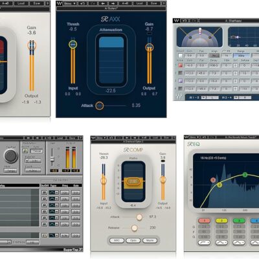Open setup dropdown in RAXX toolbar
This screenshot has height=259, width=259.
[x=70, y=3]
